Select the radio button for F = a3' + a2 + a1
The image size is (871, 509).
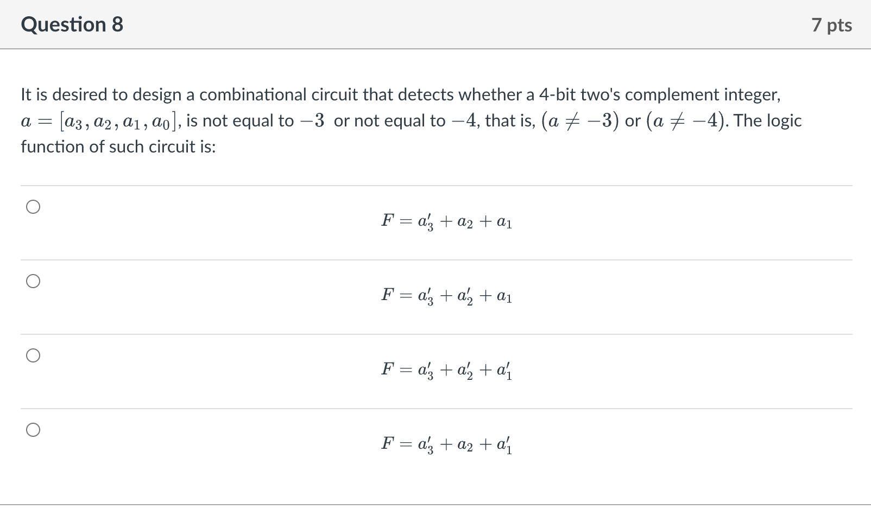click(x=33, y=207)
